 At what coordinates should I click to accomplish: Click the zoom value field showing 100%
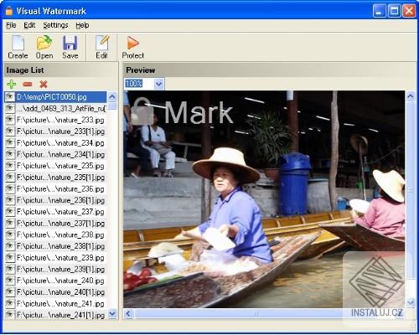(139, 84)
